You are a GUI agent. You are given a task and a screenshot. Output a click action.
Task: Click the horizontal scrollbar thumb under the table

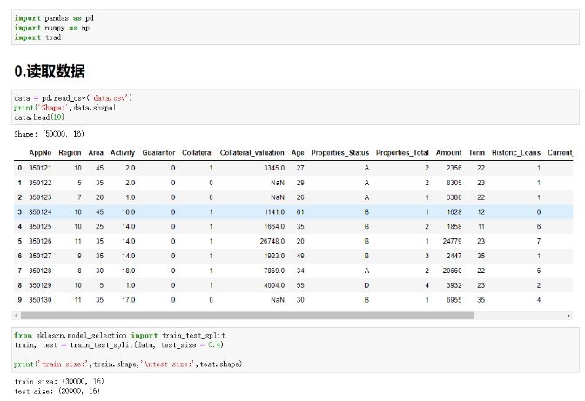[x=247, y=316]
